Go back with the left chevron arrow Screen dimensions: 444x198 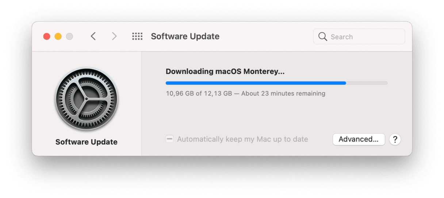tap(93, 36)
